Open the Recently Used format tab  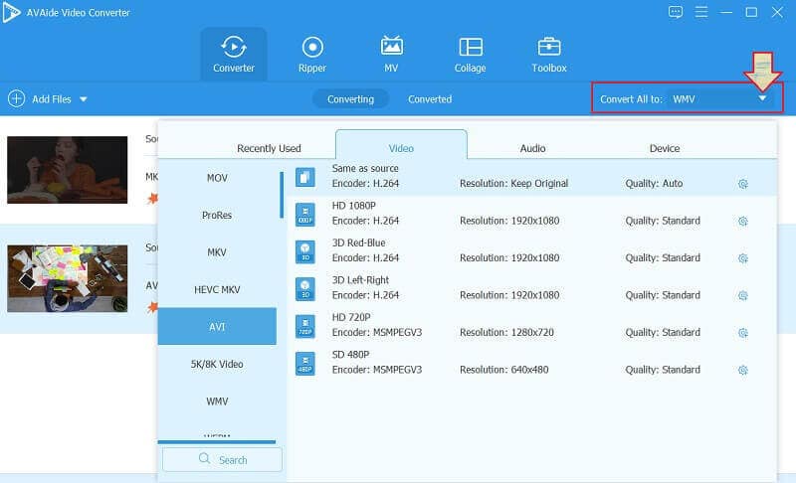(x=269, y=148)
